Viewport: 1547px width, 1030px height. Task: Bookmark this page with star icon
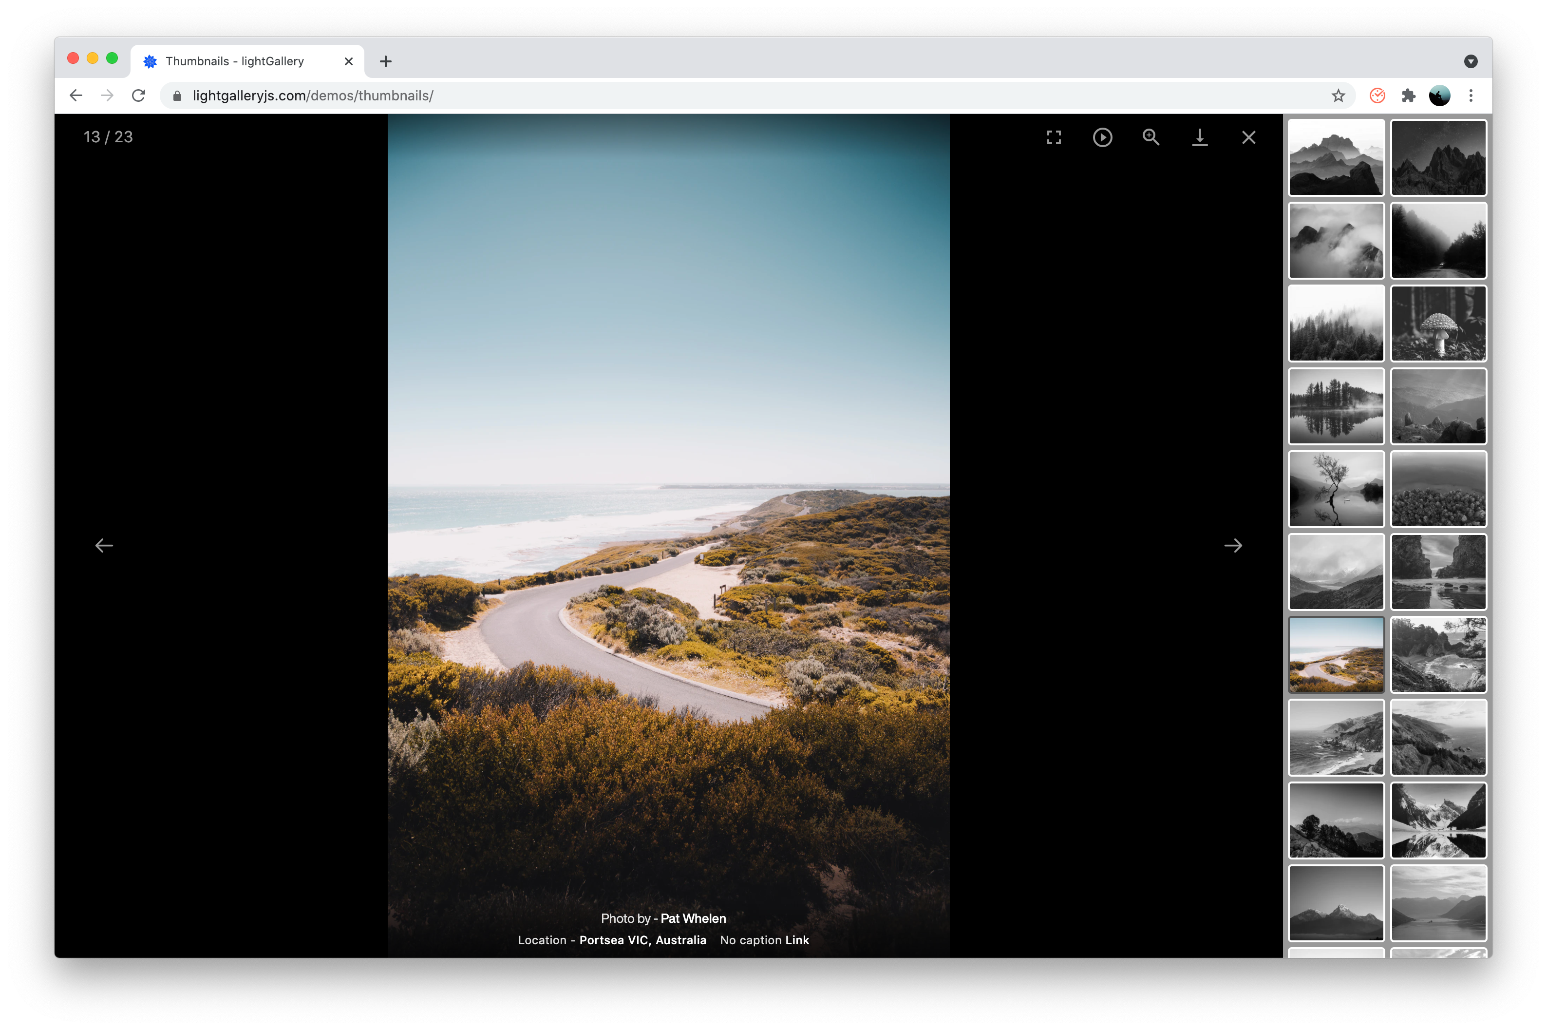[1338, 96]
